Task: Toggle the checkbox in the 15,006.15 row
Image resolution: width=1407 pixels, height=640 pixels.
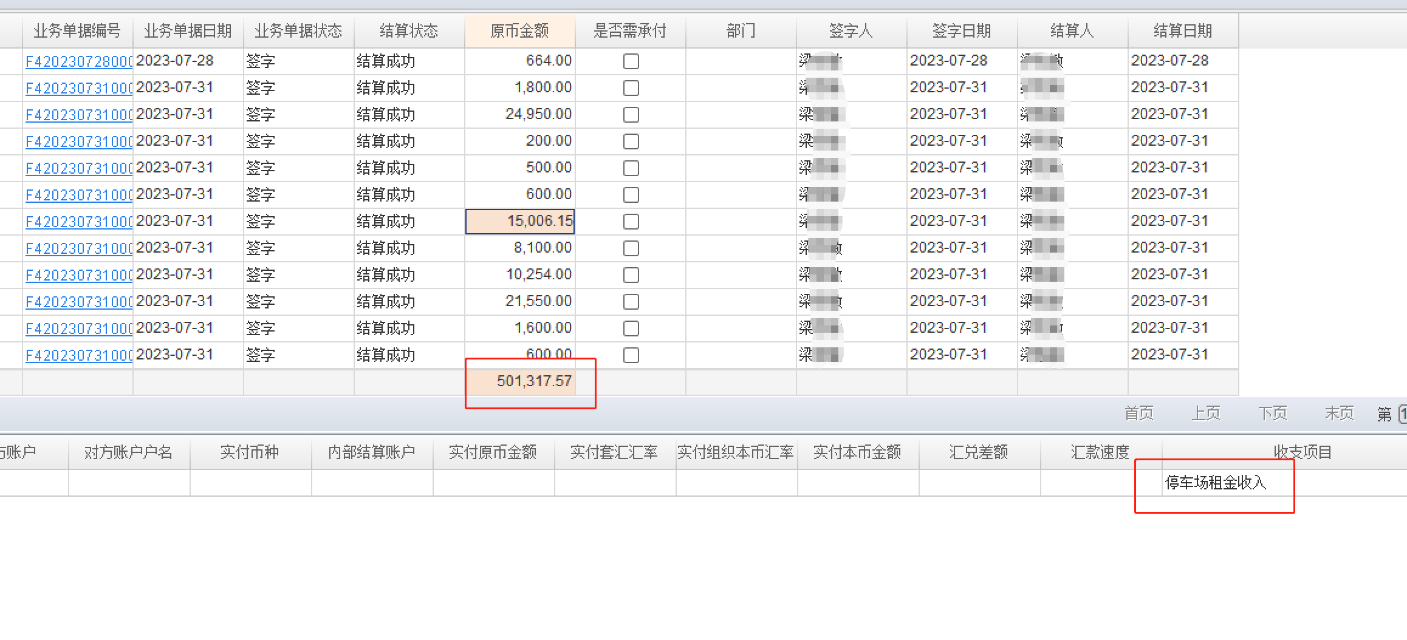Action: [631, 222]
